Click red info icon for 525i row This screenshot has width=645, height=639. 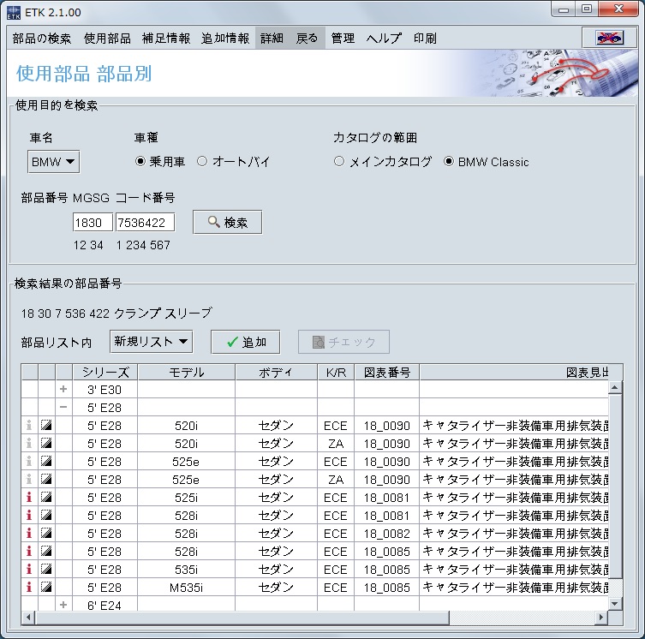click(29, 497)
